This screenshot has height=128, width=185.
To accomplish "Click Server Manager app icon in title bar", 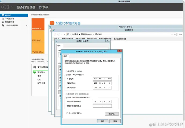I will pos(1,1).
